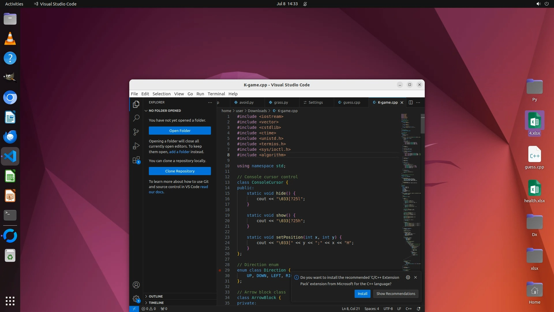Toggle breakpoint on line 29
Image resolution: width=554 pixels, height=312 pixels.
point(220,270)
